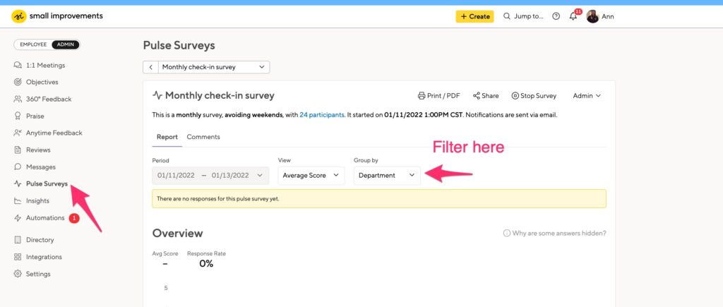Click the Anytime Feedback icon
Screen dimensions: 723x307
(x=18, y=133)
